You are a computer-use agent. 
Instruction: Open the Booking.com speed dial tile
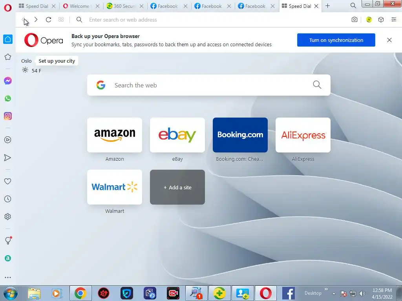240,135
